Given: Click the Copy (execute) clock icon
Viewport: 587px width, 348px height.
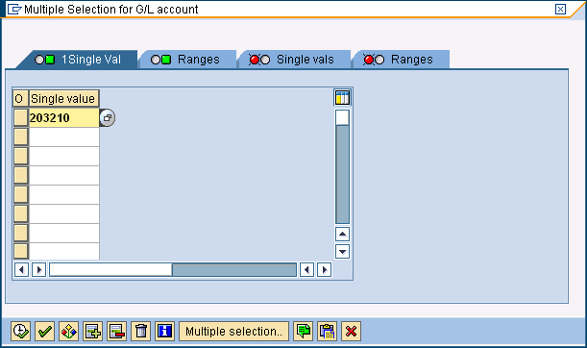Looking at the screenshot, I should coord(20,331).
